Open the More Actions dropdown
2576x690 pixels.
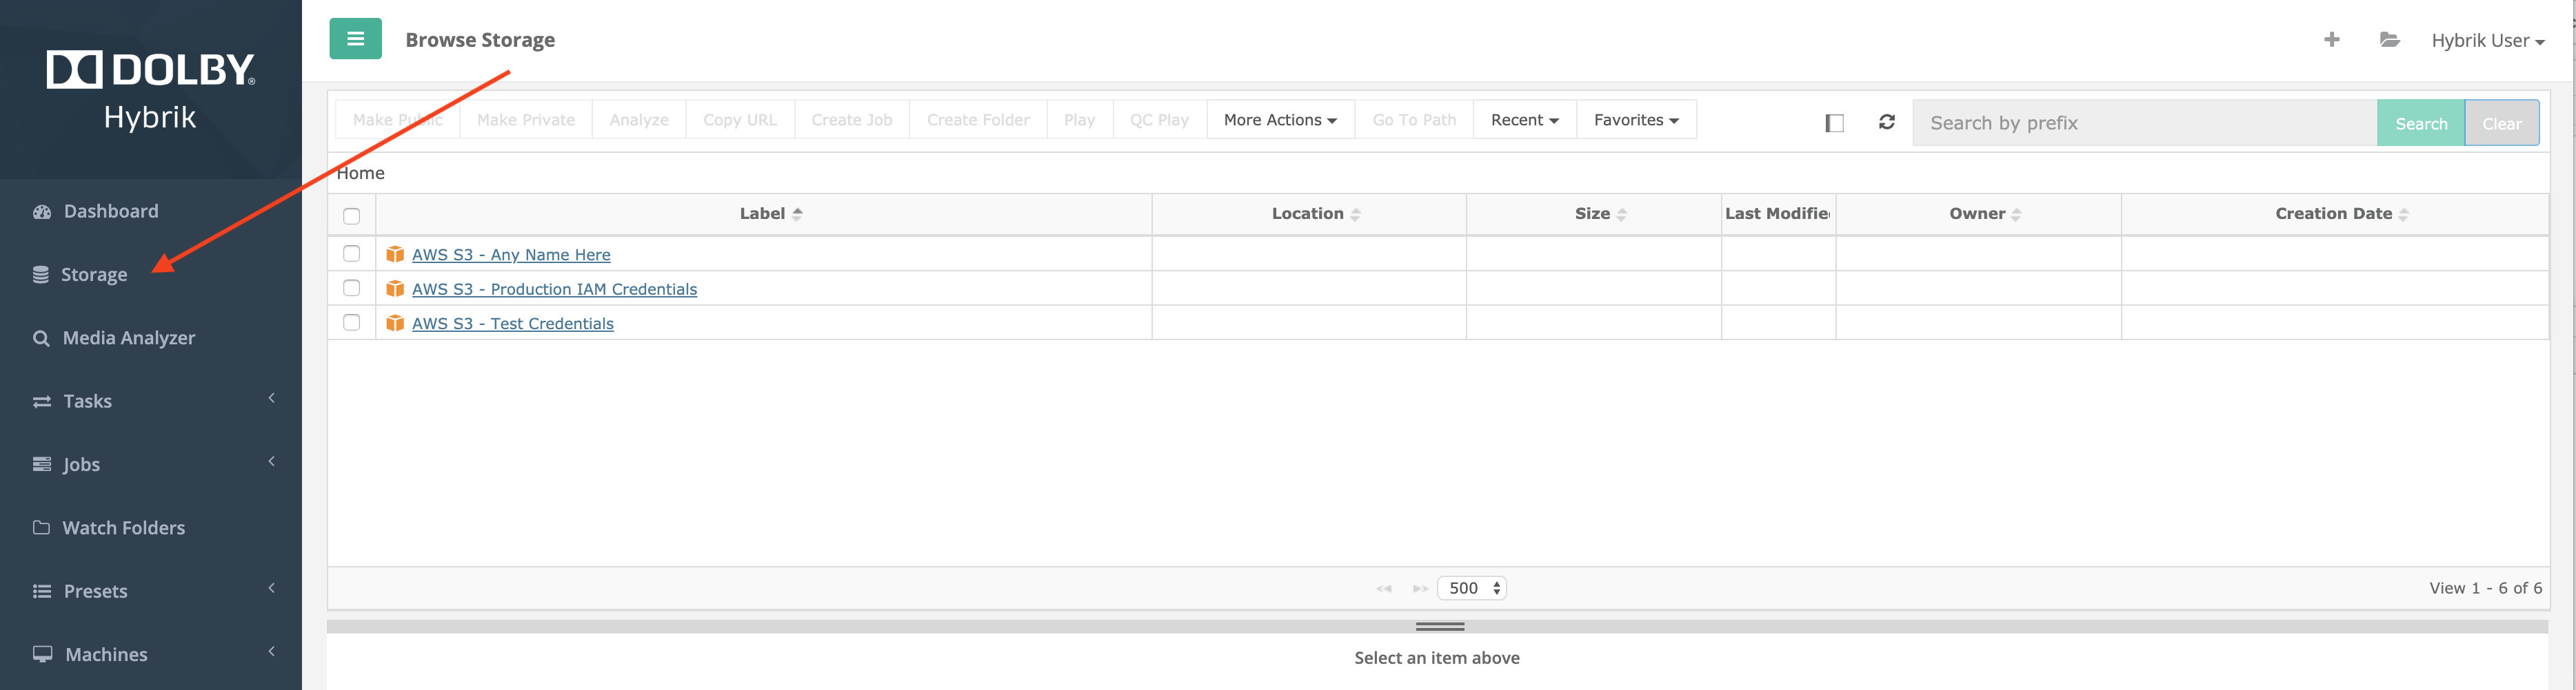1280,120
